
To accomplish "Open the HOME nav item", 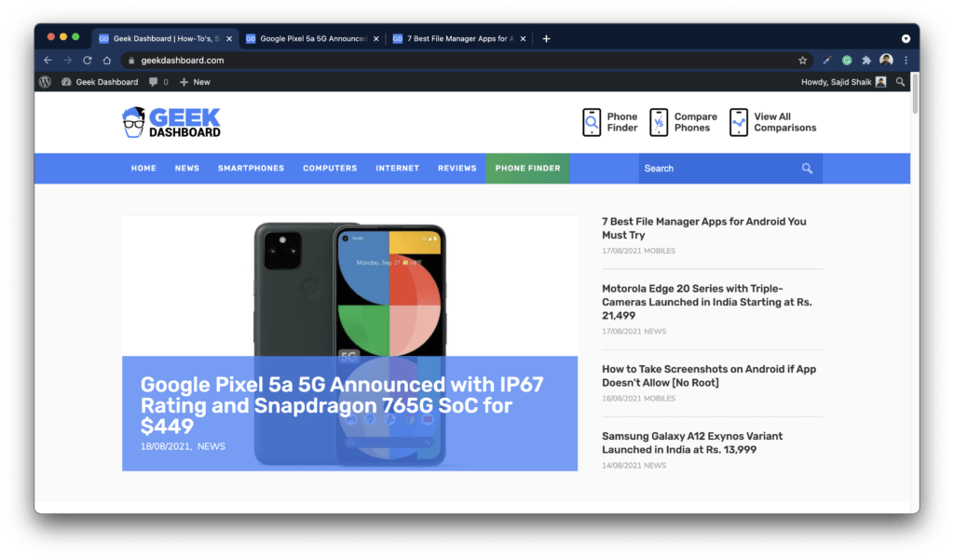I will coord(143,169).
